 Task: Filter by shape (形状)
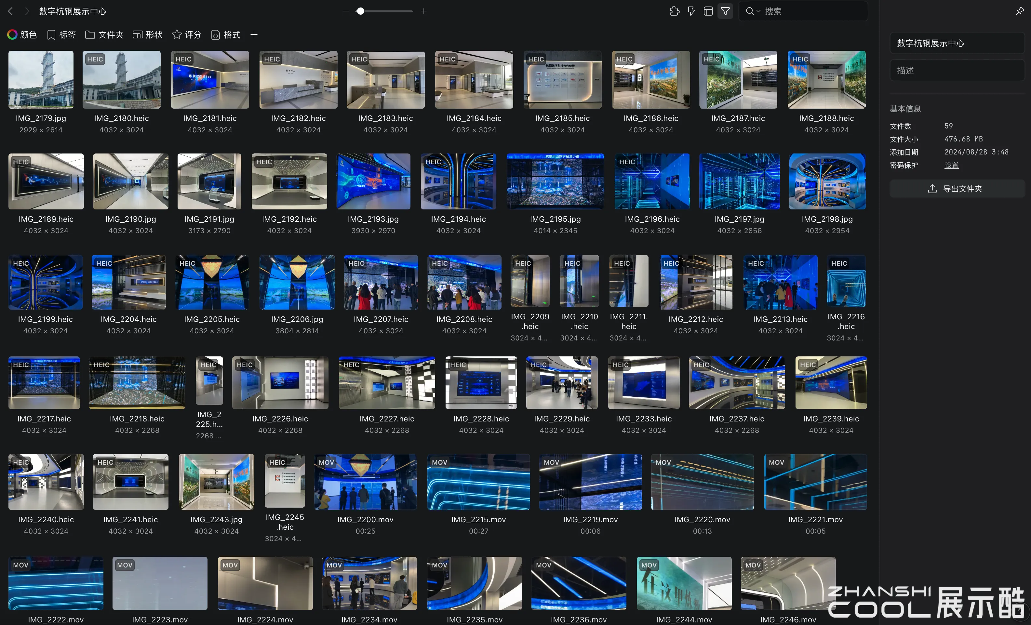147,35
